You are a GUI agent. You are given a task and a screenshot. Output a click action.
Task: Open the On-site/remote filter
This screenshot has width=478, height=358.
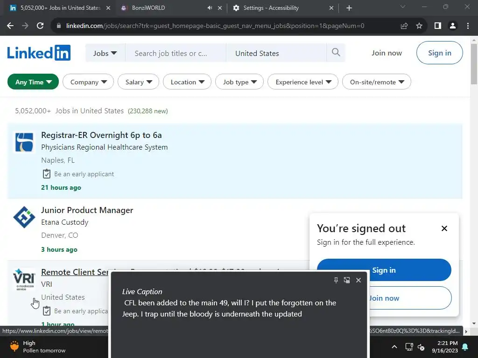click(377, 82)
